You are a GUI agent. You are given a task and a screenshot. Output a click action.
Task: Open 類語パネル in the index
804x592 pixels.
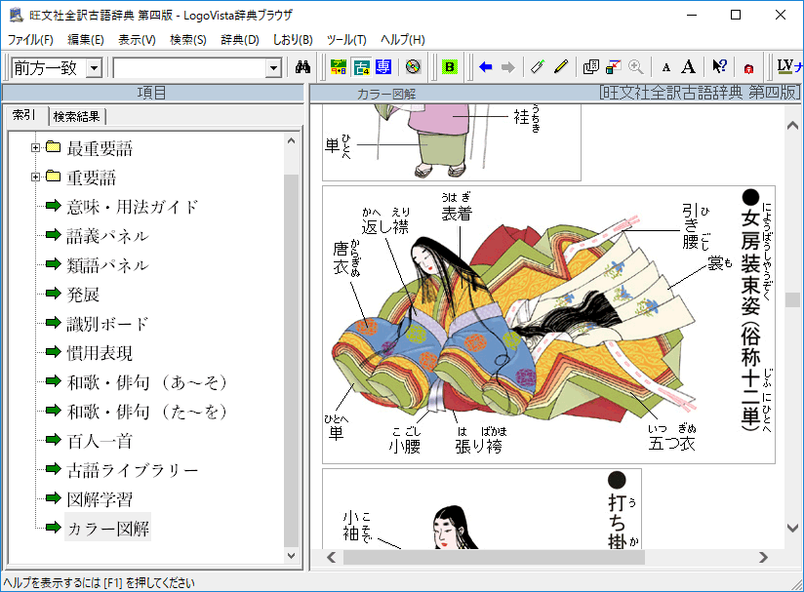[107, 265]
